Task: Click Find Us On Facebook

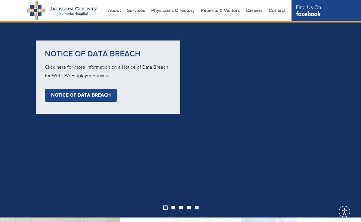Action: (308, 11)
